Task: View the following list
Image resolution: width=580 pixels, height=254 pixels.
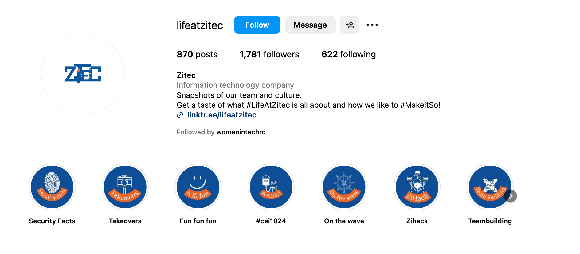Action: point(348,54)
